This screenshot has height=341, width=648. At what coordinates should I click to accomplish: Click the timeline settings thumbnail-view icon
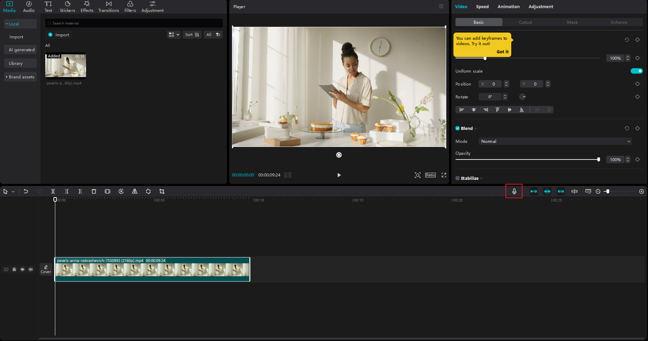[588, 191]
